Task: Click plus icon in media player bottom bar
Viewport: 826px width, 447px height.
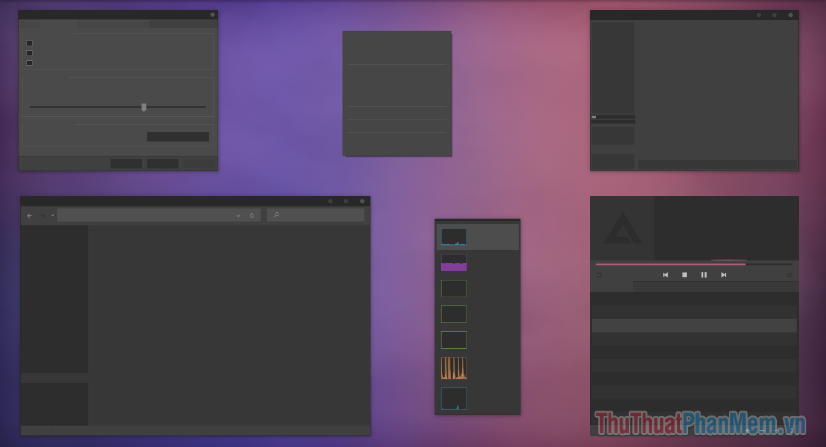Action: tap(747, 430)
